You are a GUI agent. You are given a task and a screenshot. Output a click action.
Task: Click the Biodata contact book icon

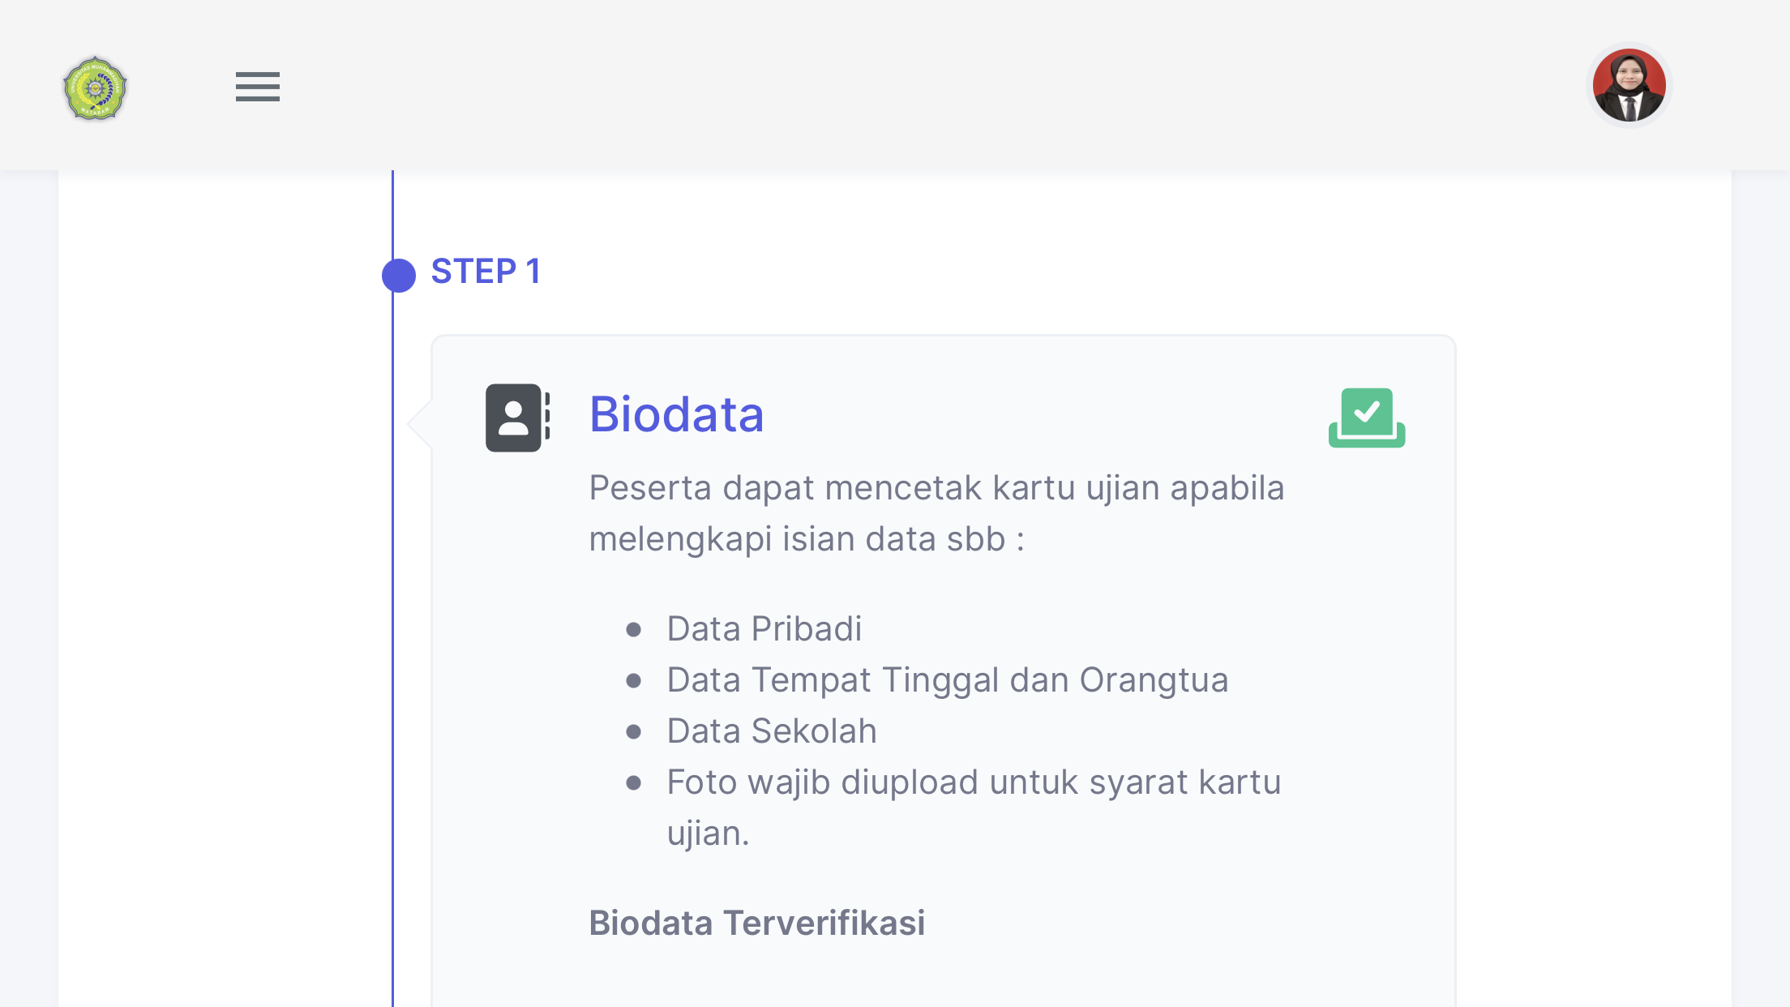[x=516, y=418]
